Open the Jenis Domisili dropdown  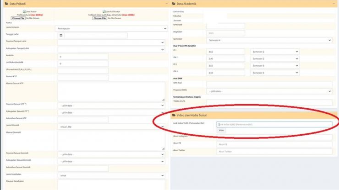point(111,127)
